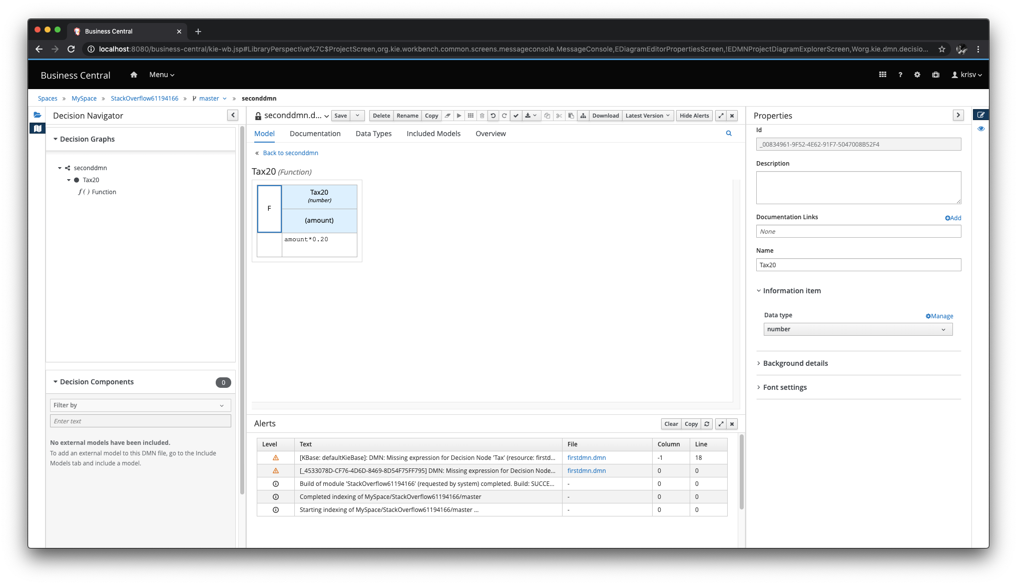Image resolution: width=1017 pixels, height=585 pixels.
Task: Click the perform automatic layout icon
Action: (583, 116)
